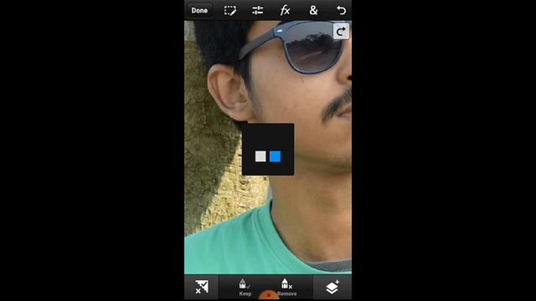The height and width of the screenshot is (301, 536).
Task: Tap the ampersand more-options icon
Action: pos(313,11)
